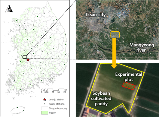Screen dimensions: 159x117
Task: Click the Soybean cultivated paddy label
Action: coord(101,99)
